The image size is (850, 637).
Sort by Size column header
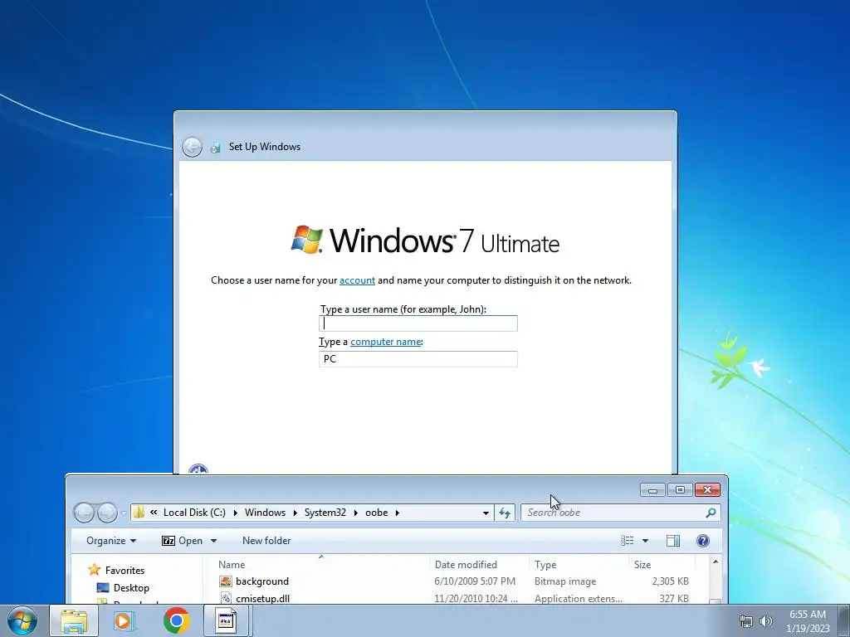(642, 564)
